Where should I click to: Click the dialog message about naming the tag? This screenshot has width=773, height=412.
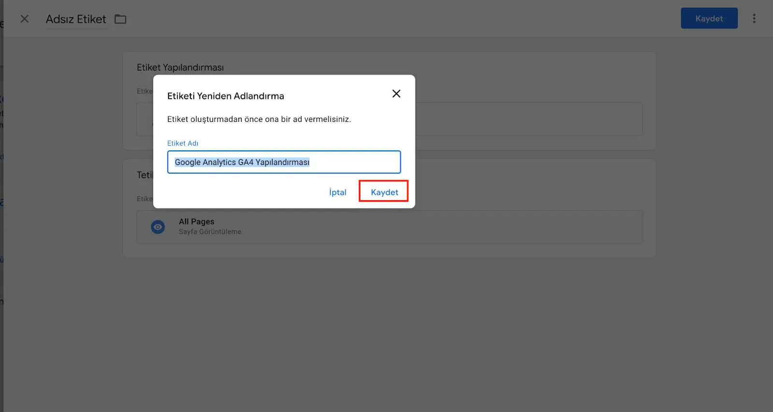[259, 119]
